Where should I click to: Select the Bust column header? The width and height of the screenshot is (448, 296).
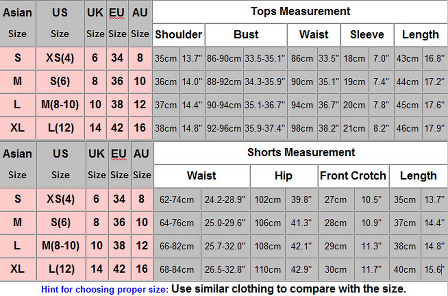[246, 34]
